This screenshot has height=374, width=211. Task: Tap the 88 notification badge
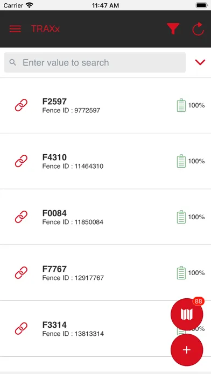(198, 301)
